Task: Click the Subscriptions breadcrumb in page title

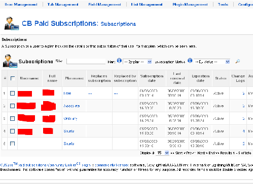Action: pos(118,24)
